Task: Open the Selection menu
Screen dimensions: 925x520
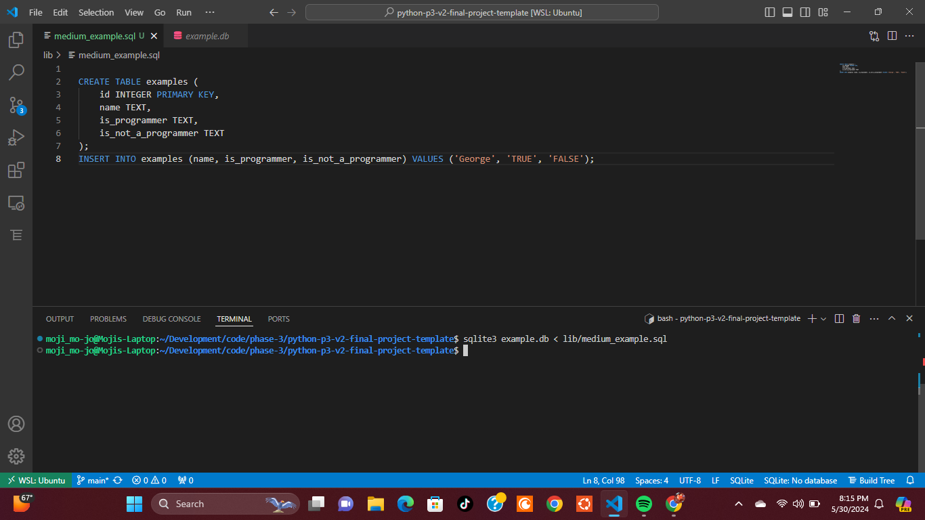Action: click(96, 12)
